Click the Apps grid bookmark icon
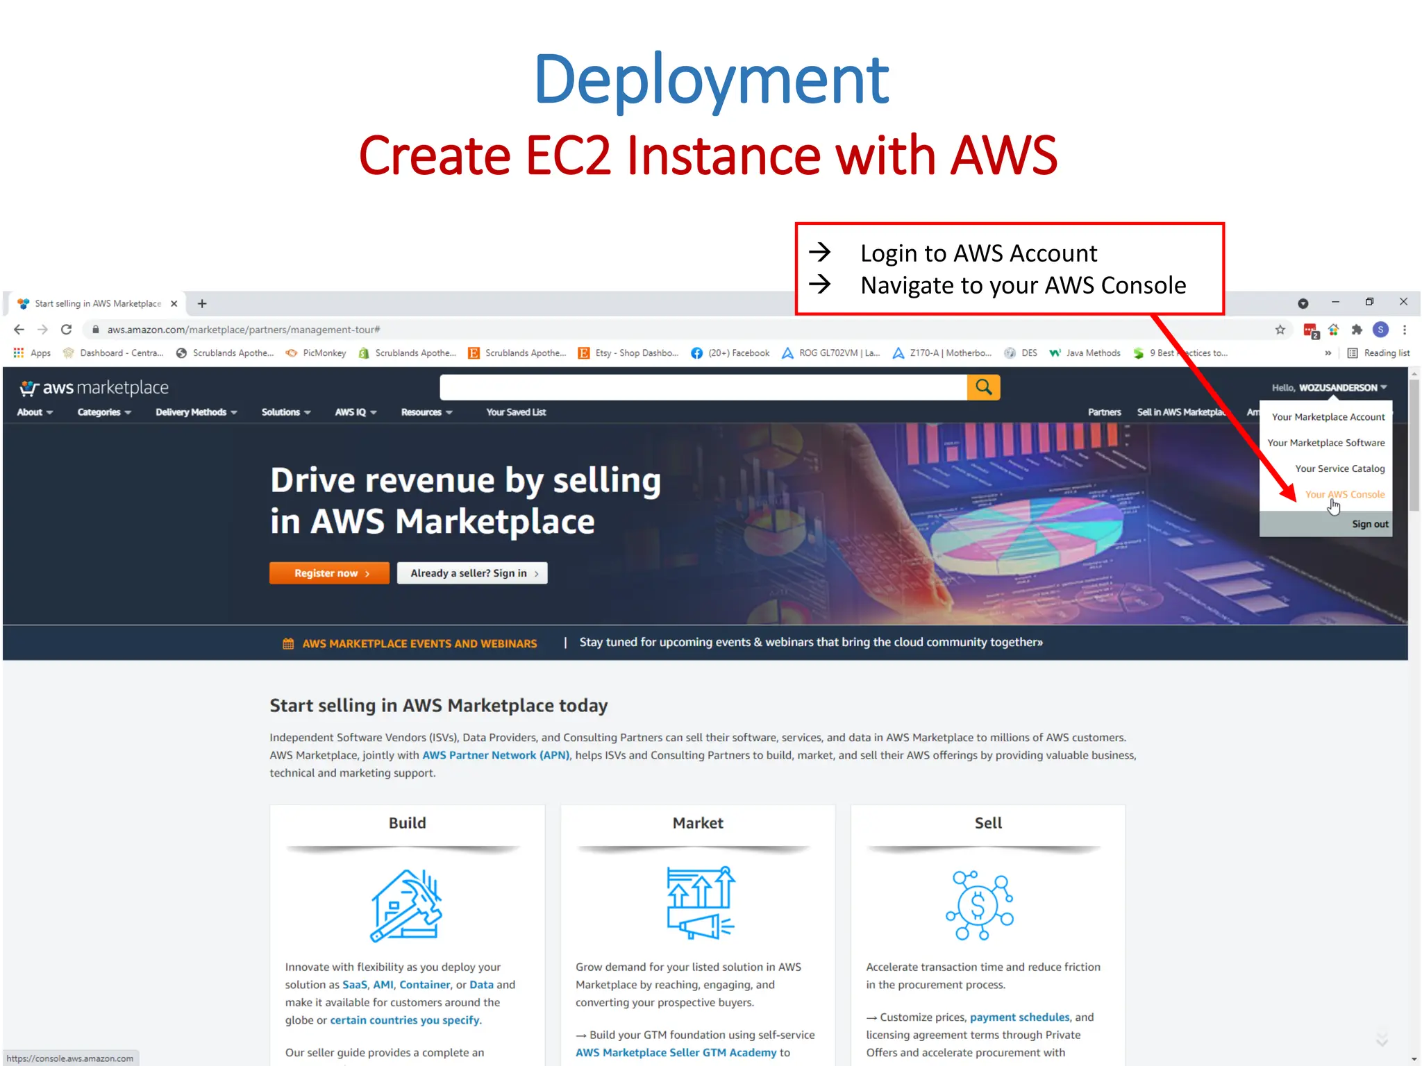 [19, 353]
